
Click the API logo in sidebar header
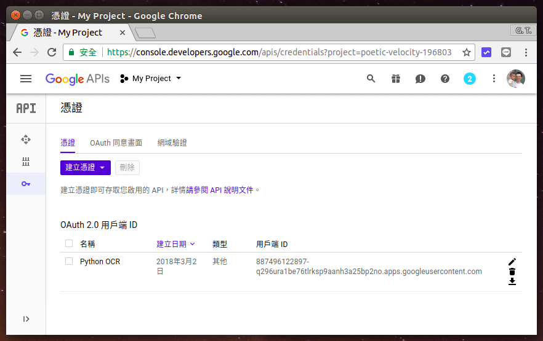[26, 108]
